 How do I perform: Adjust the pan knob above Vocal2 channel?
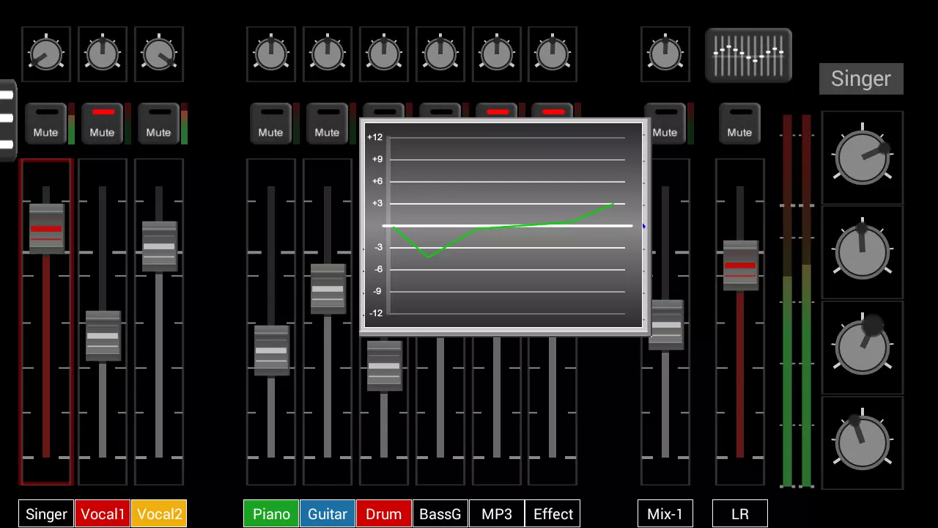159,54
